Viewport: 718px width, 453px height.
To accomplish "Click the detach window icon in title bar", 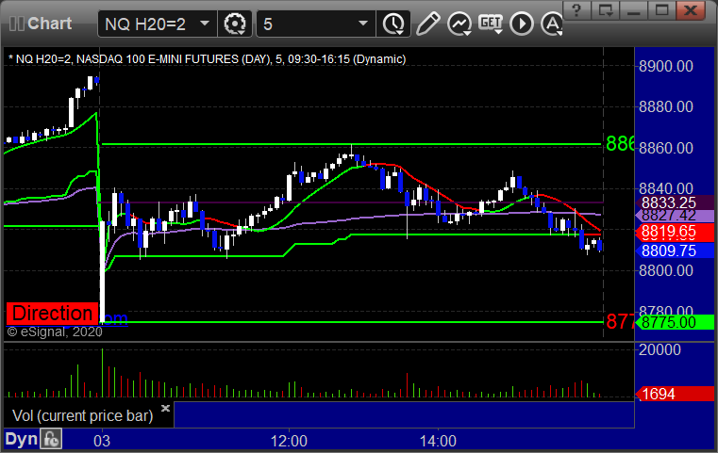I will pos(606,9).
